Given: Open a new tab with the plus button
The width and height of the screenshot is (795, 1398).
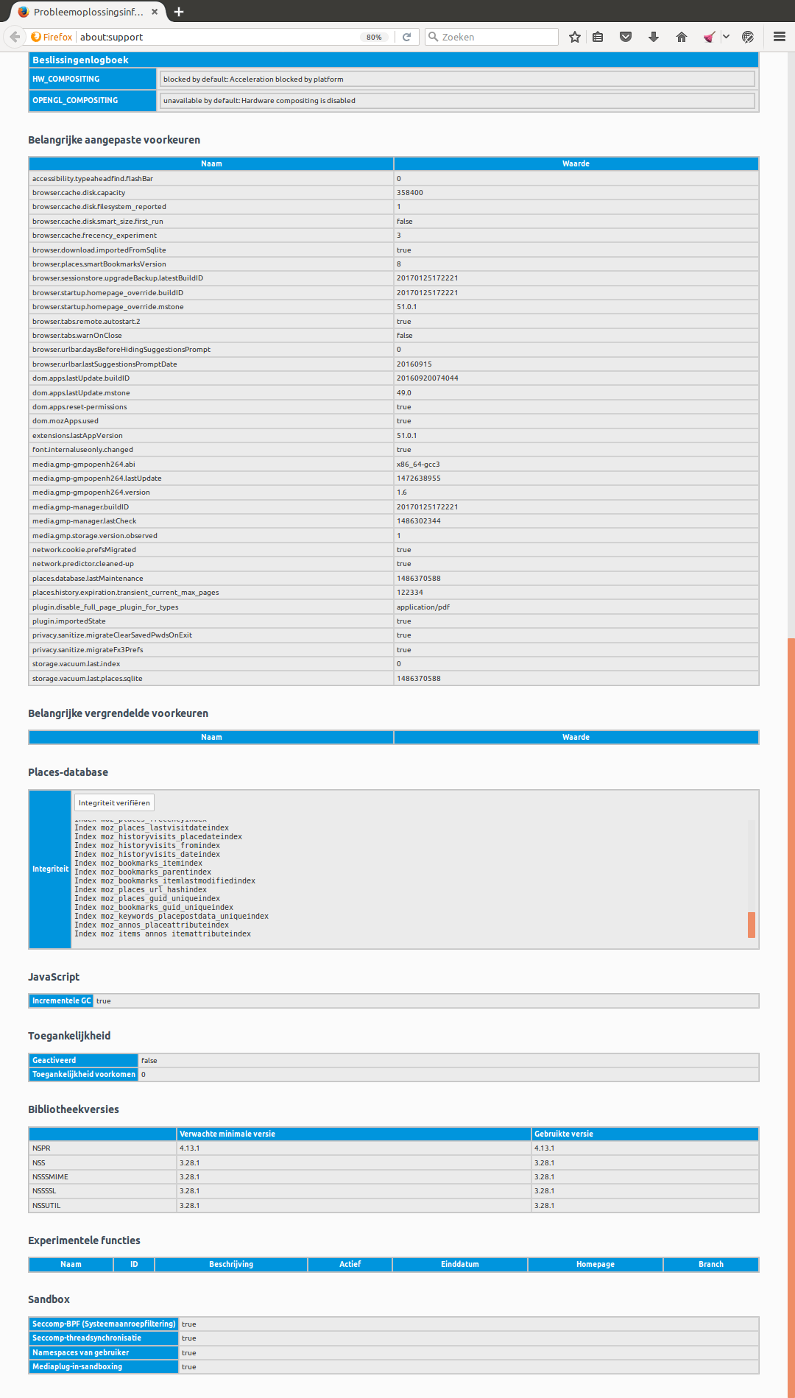Looking at the screenshot, I should click(179, 12).
